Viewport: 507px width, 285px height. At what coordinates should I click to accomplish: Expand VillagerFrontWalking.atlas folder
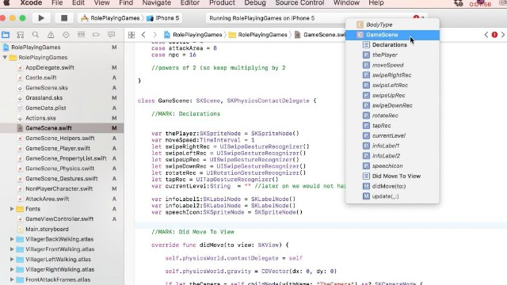12,249
